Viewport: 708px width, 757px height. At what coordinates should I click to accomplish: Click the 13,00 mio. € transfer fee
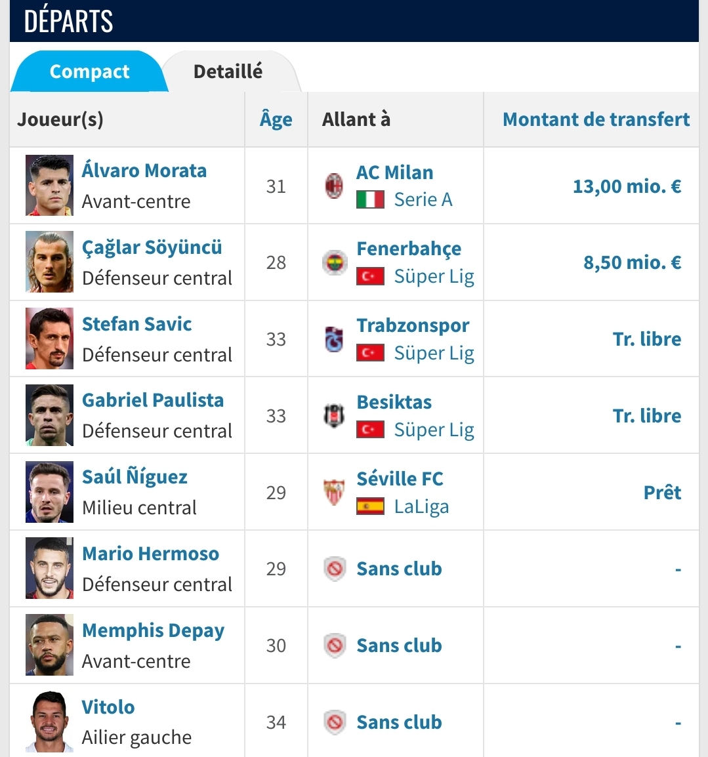pyautogui.click(x=627, y=186)
